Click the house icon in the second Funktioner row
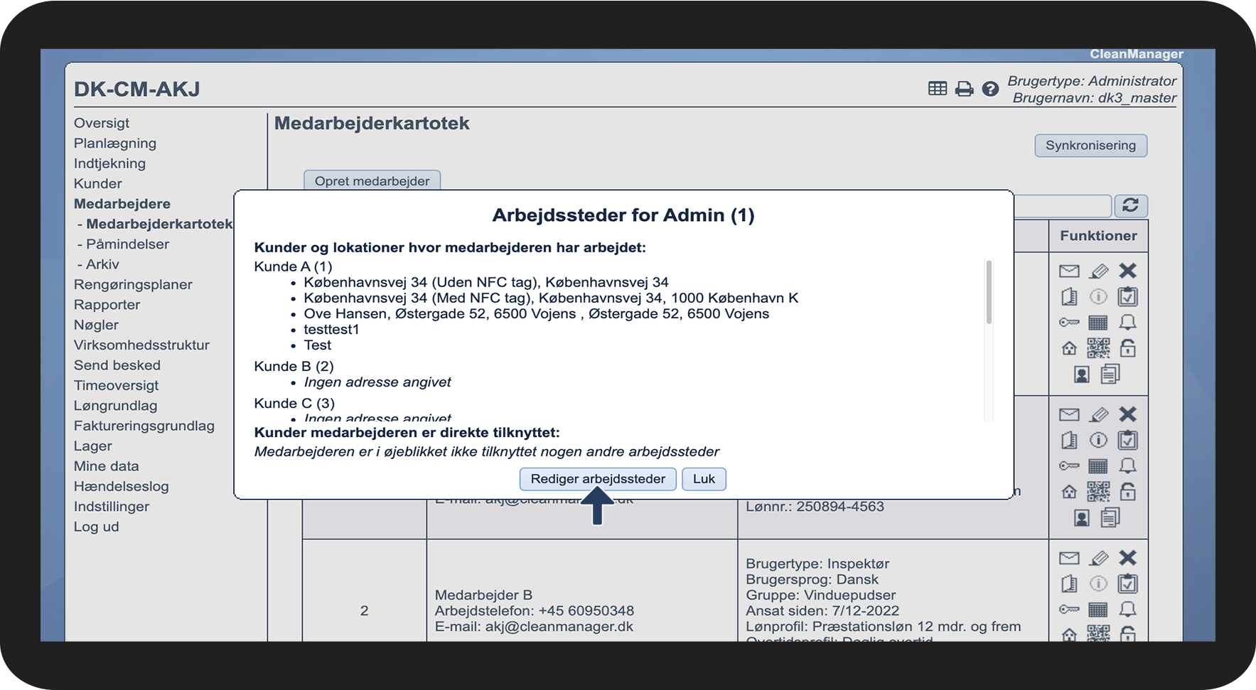Screen dimensions: 1256x690 [x=1069, y=492]
